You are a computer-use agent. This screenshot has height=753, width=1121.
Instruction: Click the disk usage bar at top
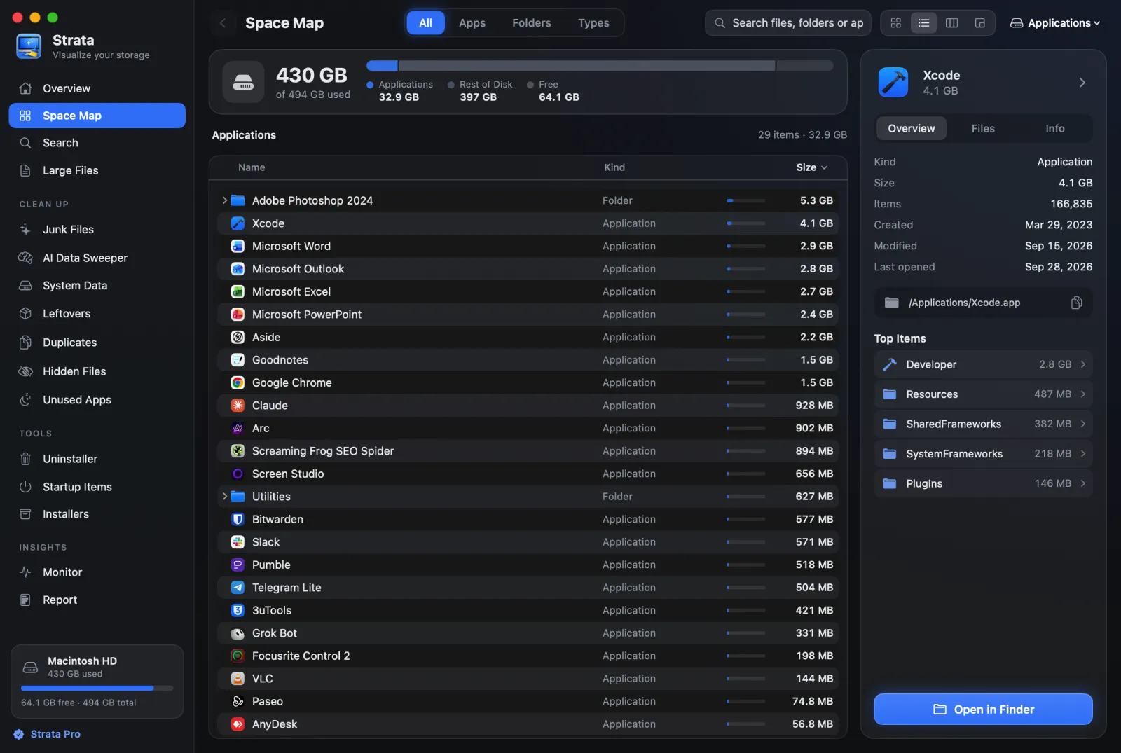point(600,66)
